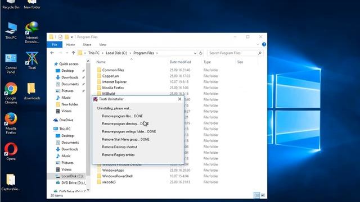Close the Tixati Uninstaller dialog
The height and width of the screenshot is (202, 360).
(x=179, y=99)
